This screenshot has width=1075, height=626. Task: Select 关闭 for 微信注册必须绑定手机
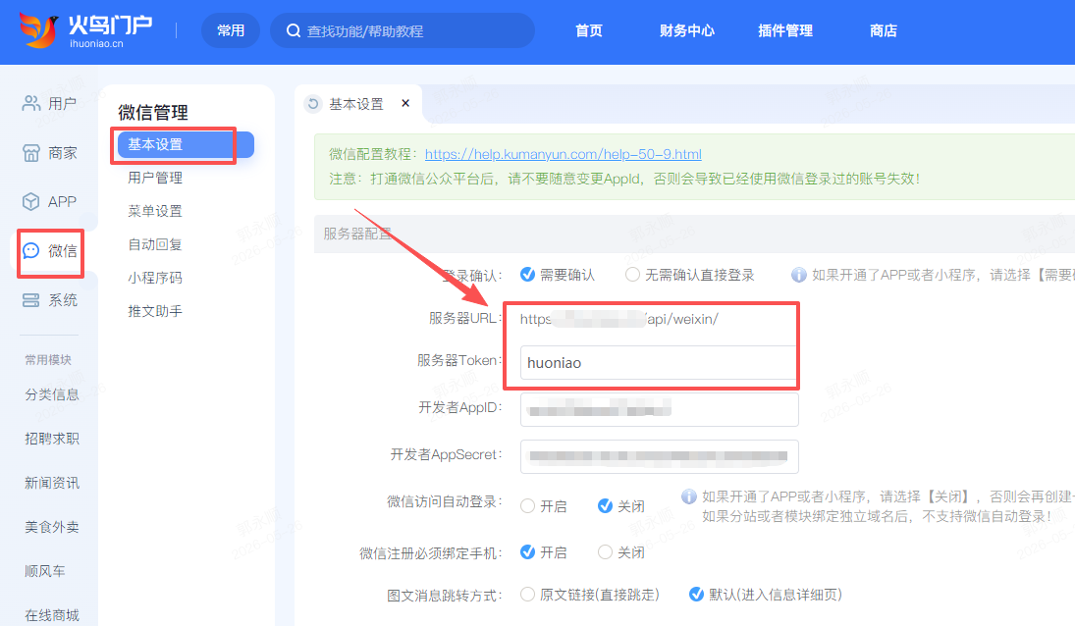pyautogui.click(x=606, y=552)
